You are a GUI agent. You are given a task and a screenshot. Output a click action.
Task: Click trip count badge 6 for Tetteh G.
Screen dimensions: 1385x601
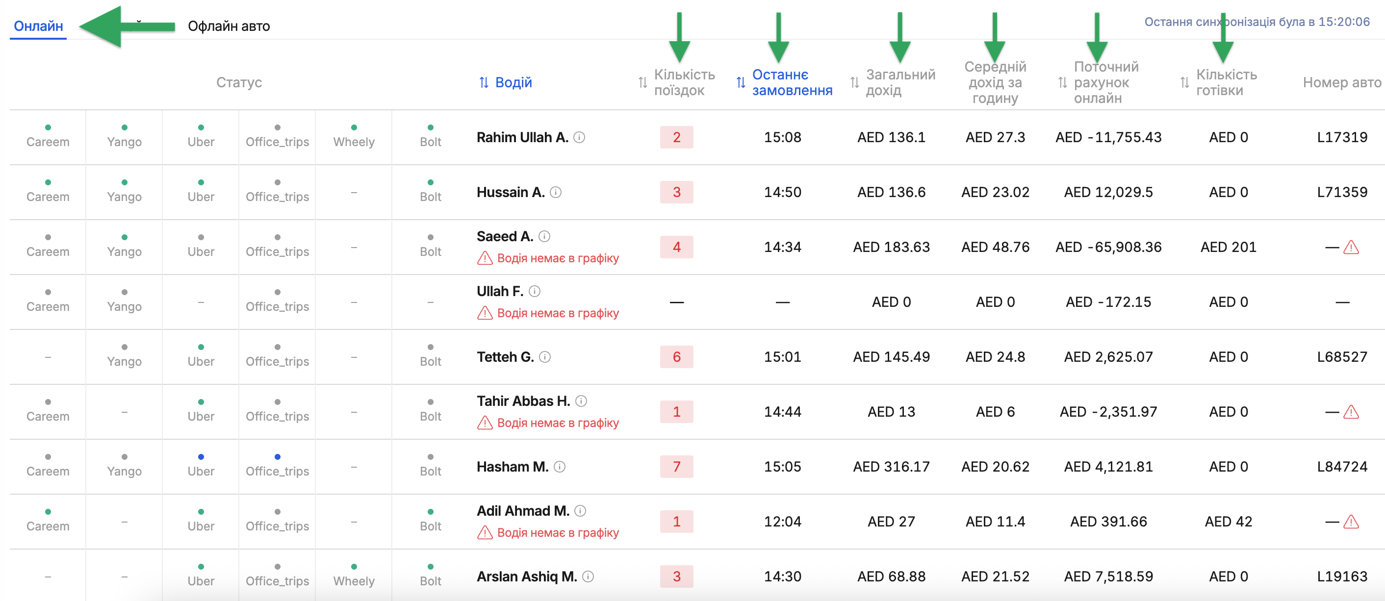point(676,357)
